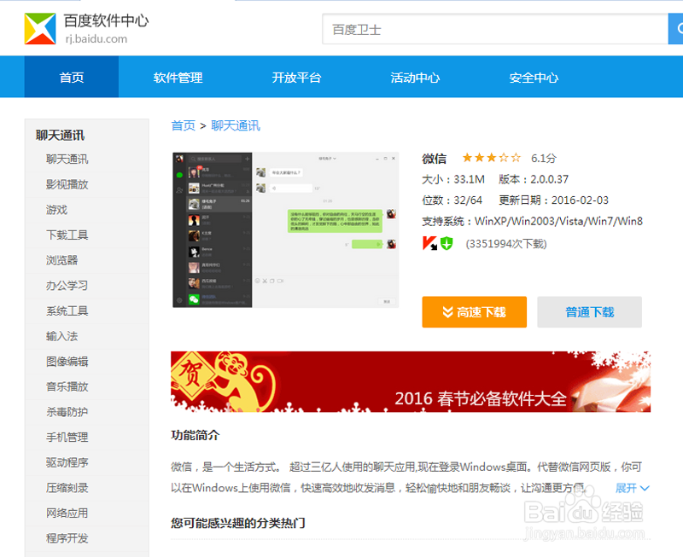Click the 您可能感兴趣的分类热门 heading
The image size is (683, 557).
[x=238, y=523]
